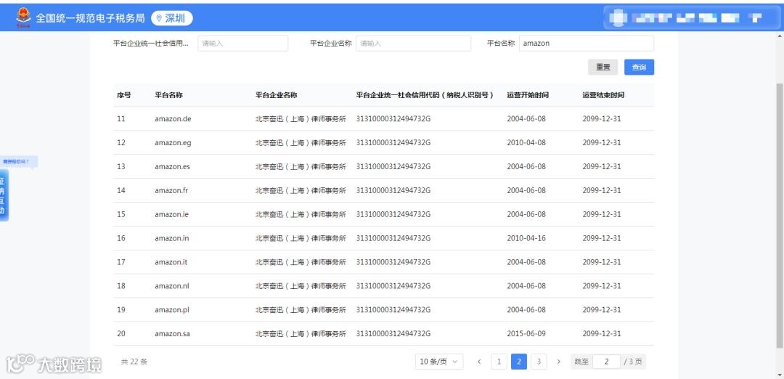Viewport: 784px width, 379px height.
Task: Click start date 2010-04-16
Action: (526, 238)
